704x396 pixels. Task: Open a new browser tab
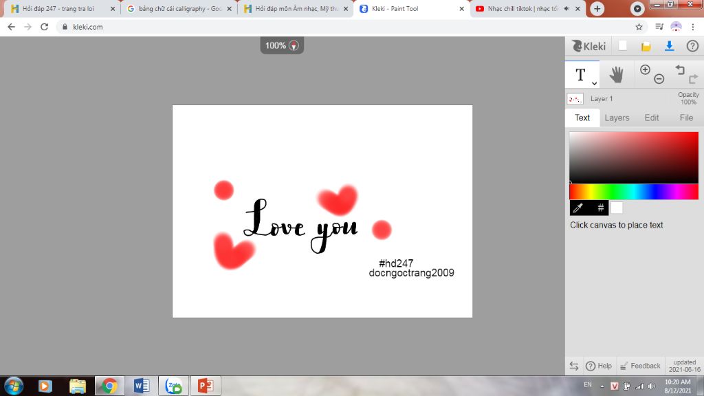597,8
